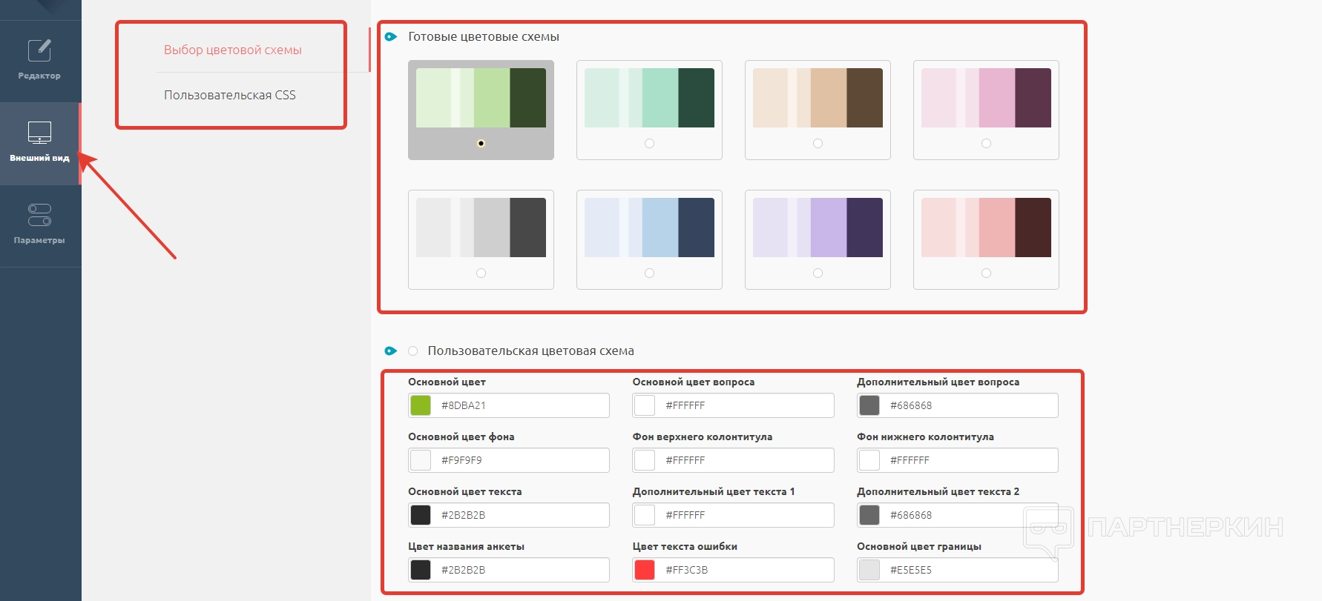Open Выбор цветовой схемы menu item
The height and width of the screenshot is (601, 1322).
pyautogui.click(x=233, y=50)
